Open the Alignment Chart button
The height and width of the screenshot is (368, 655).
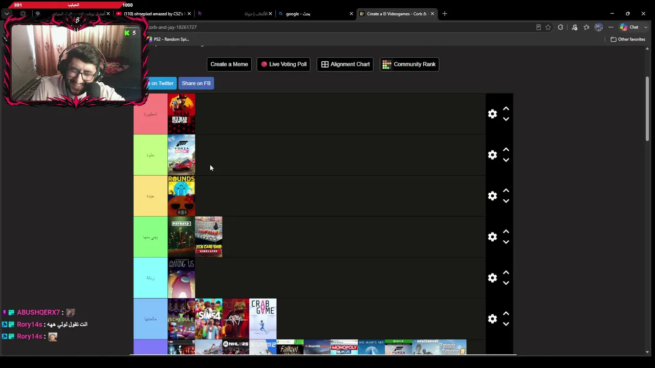[x=345, y=64]
